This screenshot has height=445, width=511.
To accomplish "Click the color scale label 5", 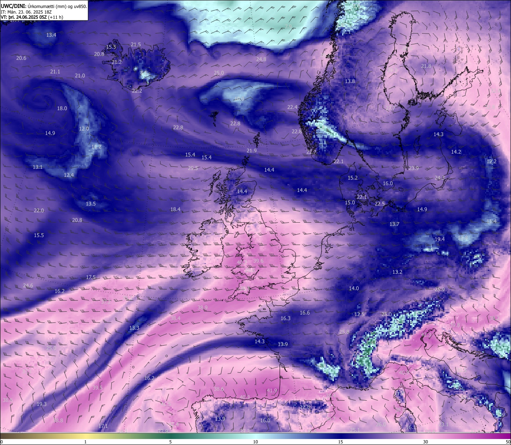I will 170,442.
